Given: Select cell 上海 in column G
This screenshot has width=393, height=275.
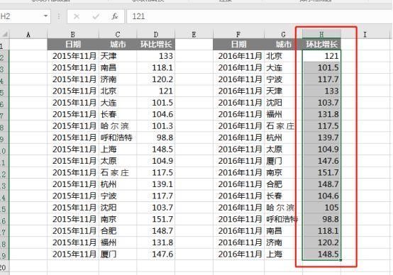Looking at the screenshot, I should tap(283, 254).
